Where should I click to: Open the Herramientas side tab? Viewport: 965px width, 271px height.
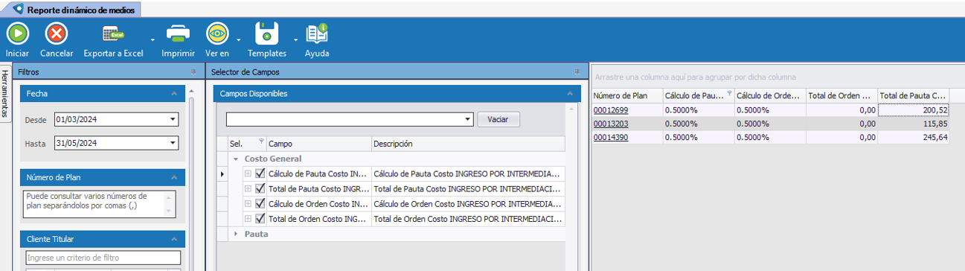coord(5,94)
